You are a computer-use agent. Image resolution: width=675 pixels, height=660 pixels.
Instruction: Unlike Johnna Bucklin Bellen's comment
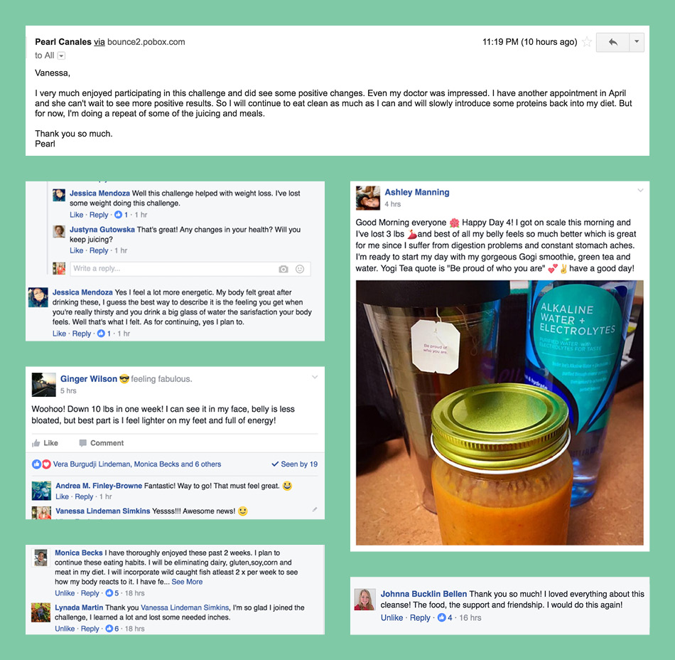(391, 618)
